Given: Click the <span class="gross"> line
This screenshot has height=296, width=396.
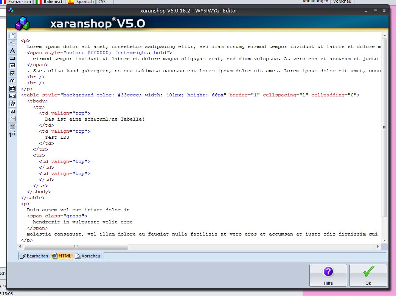Looking at the screenshot, I should pos(57,216).
